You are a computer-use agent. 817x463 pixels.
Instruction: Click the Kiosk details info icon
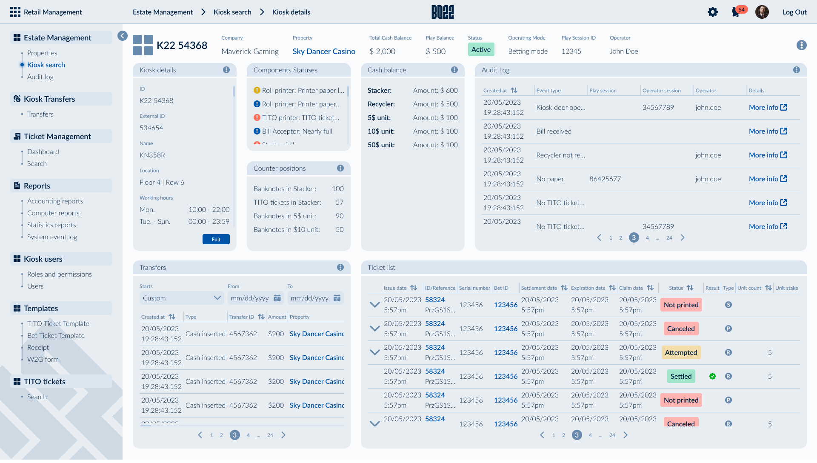click(226, 70)
